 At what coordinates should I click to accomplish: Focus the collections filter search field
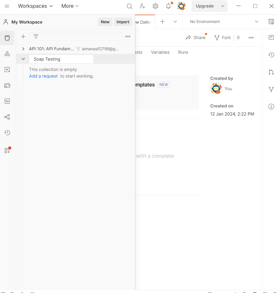(76, 36)
